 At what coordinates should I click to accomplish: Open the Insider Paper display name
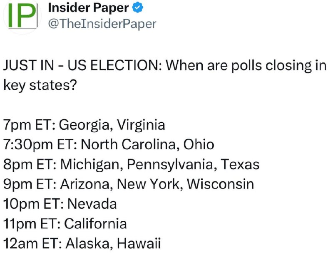89,7
